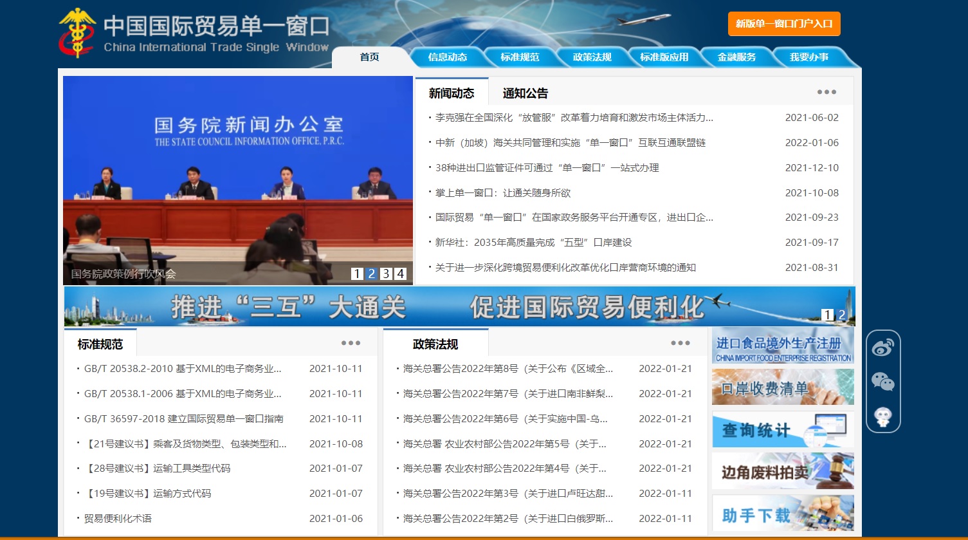The width and height of the screenshot is (968, 540).
Task: Click the ellipsis icon on the 新闻动态 panel
Action: [826, 91]
